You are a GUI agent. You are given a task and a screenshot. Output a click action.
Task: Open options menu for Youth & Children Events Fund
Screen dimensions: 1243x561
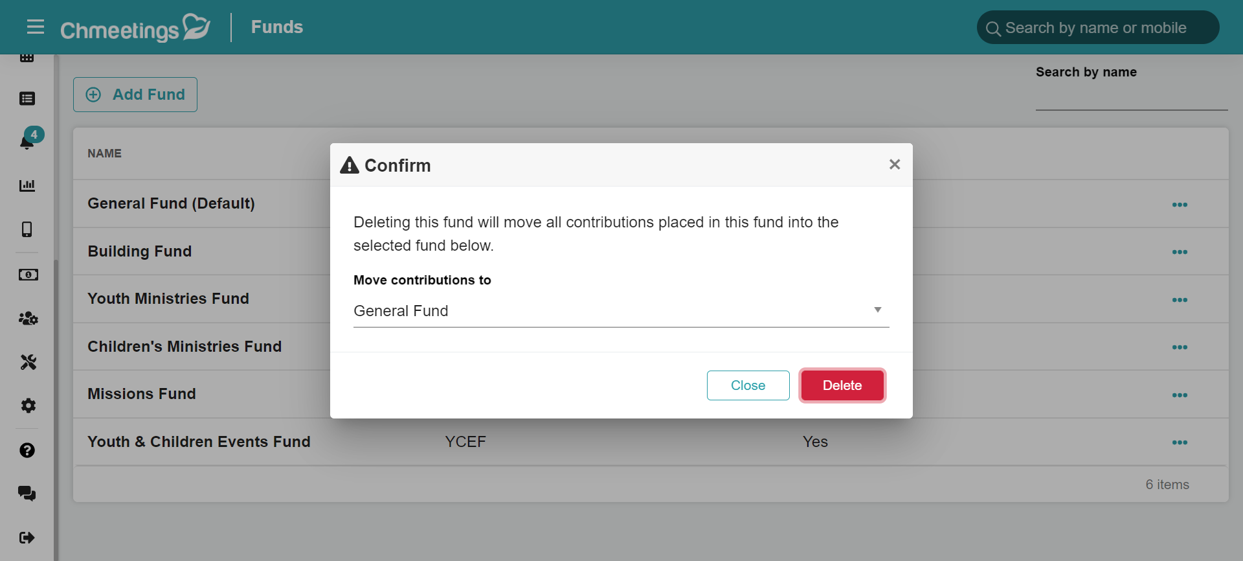click(1180, 442)
